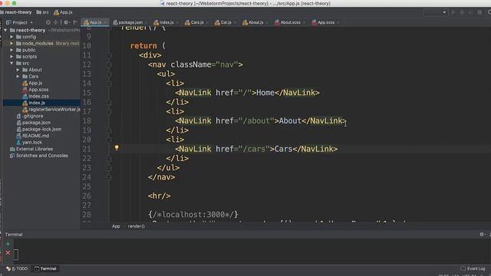
Task: Click the fold marker at line 24
Action: pyautogui.click(x=109, y=177)
